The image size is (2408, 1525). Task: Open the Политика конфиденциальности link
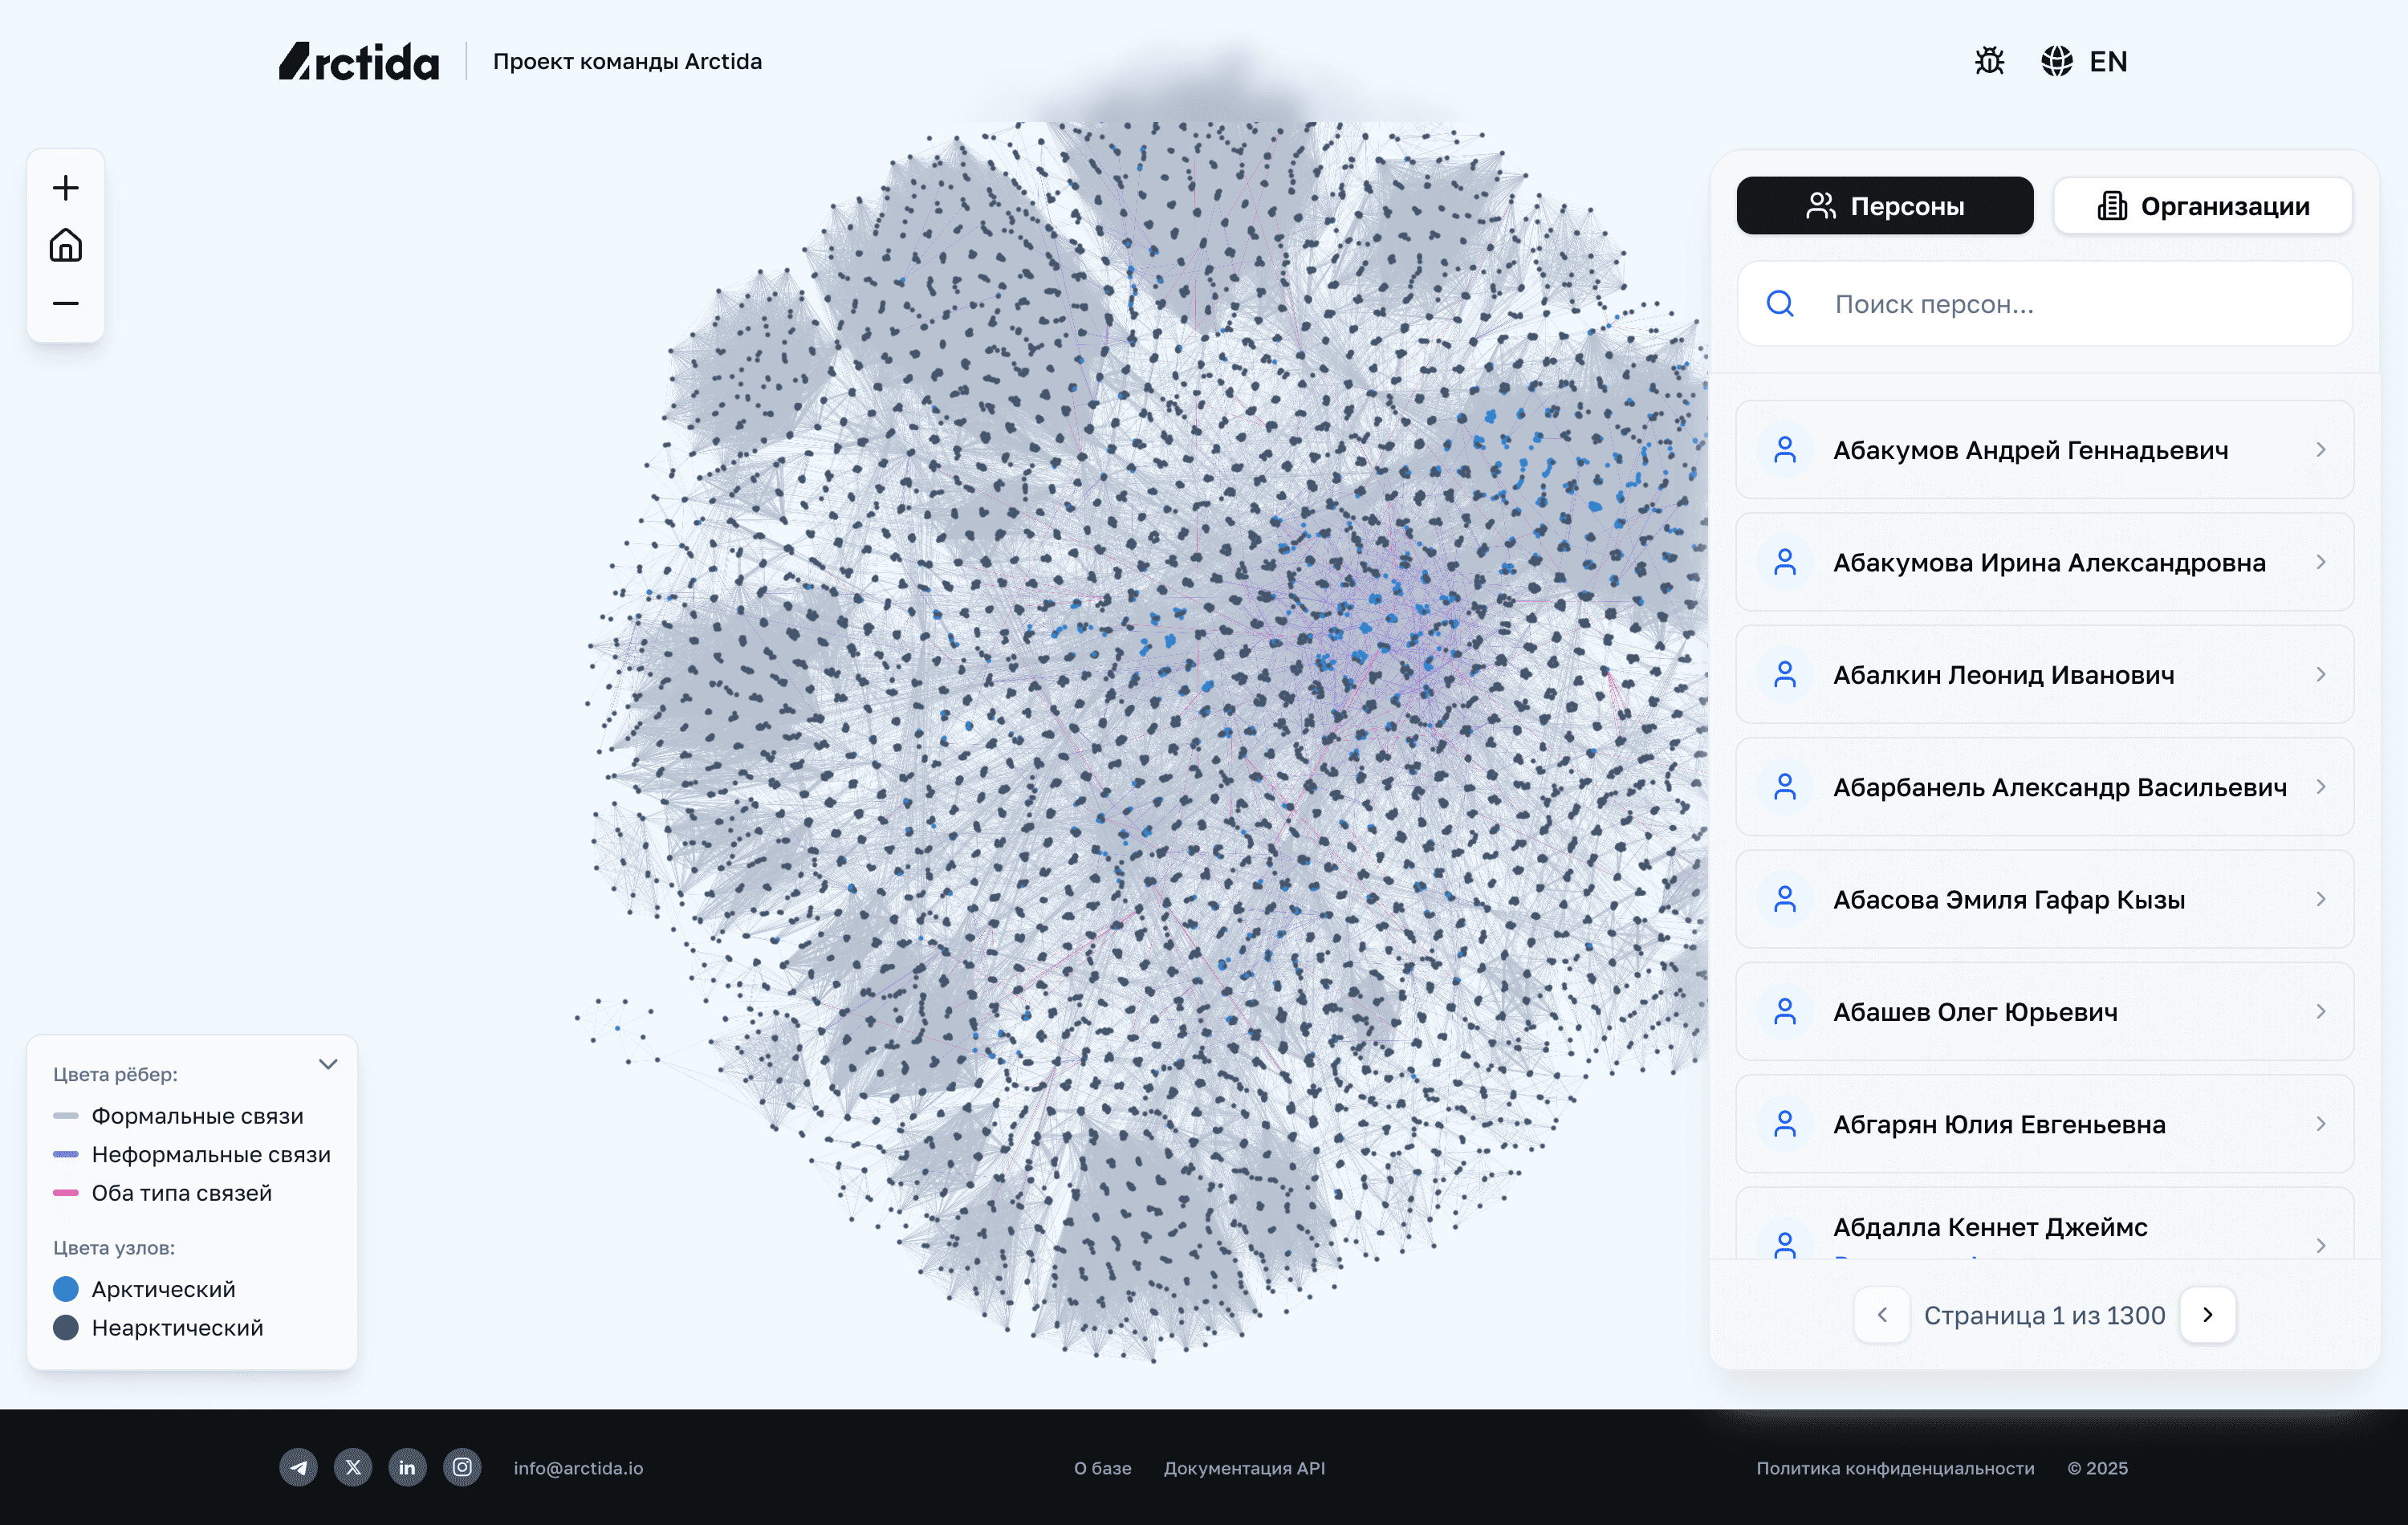(x=1895, y=1468)
